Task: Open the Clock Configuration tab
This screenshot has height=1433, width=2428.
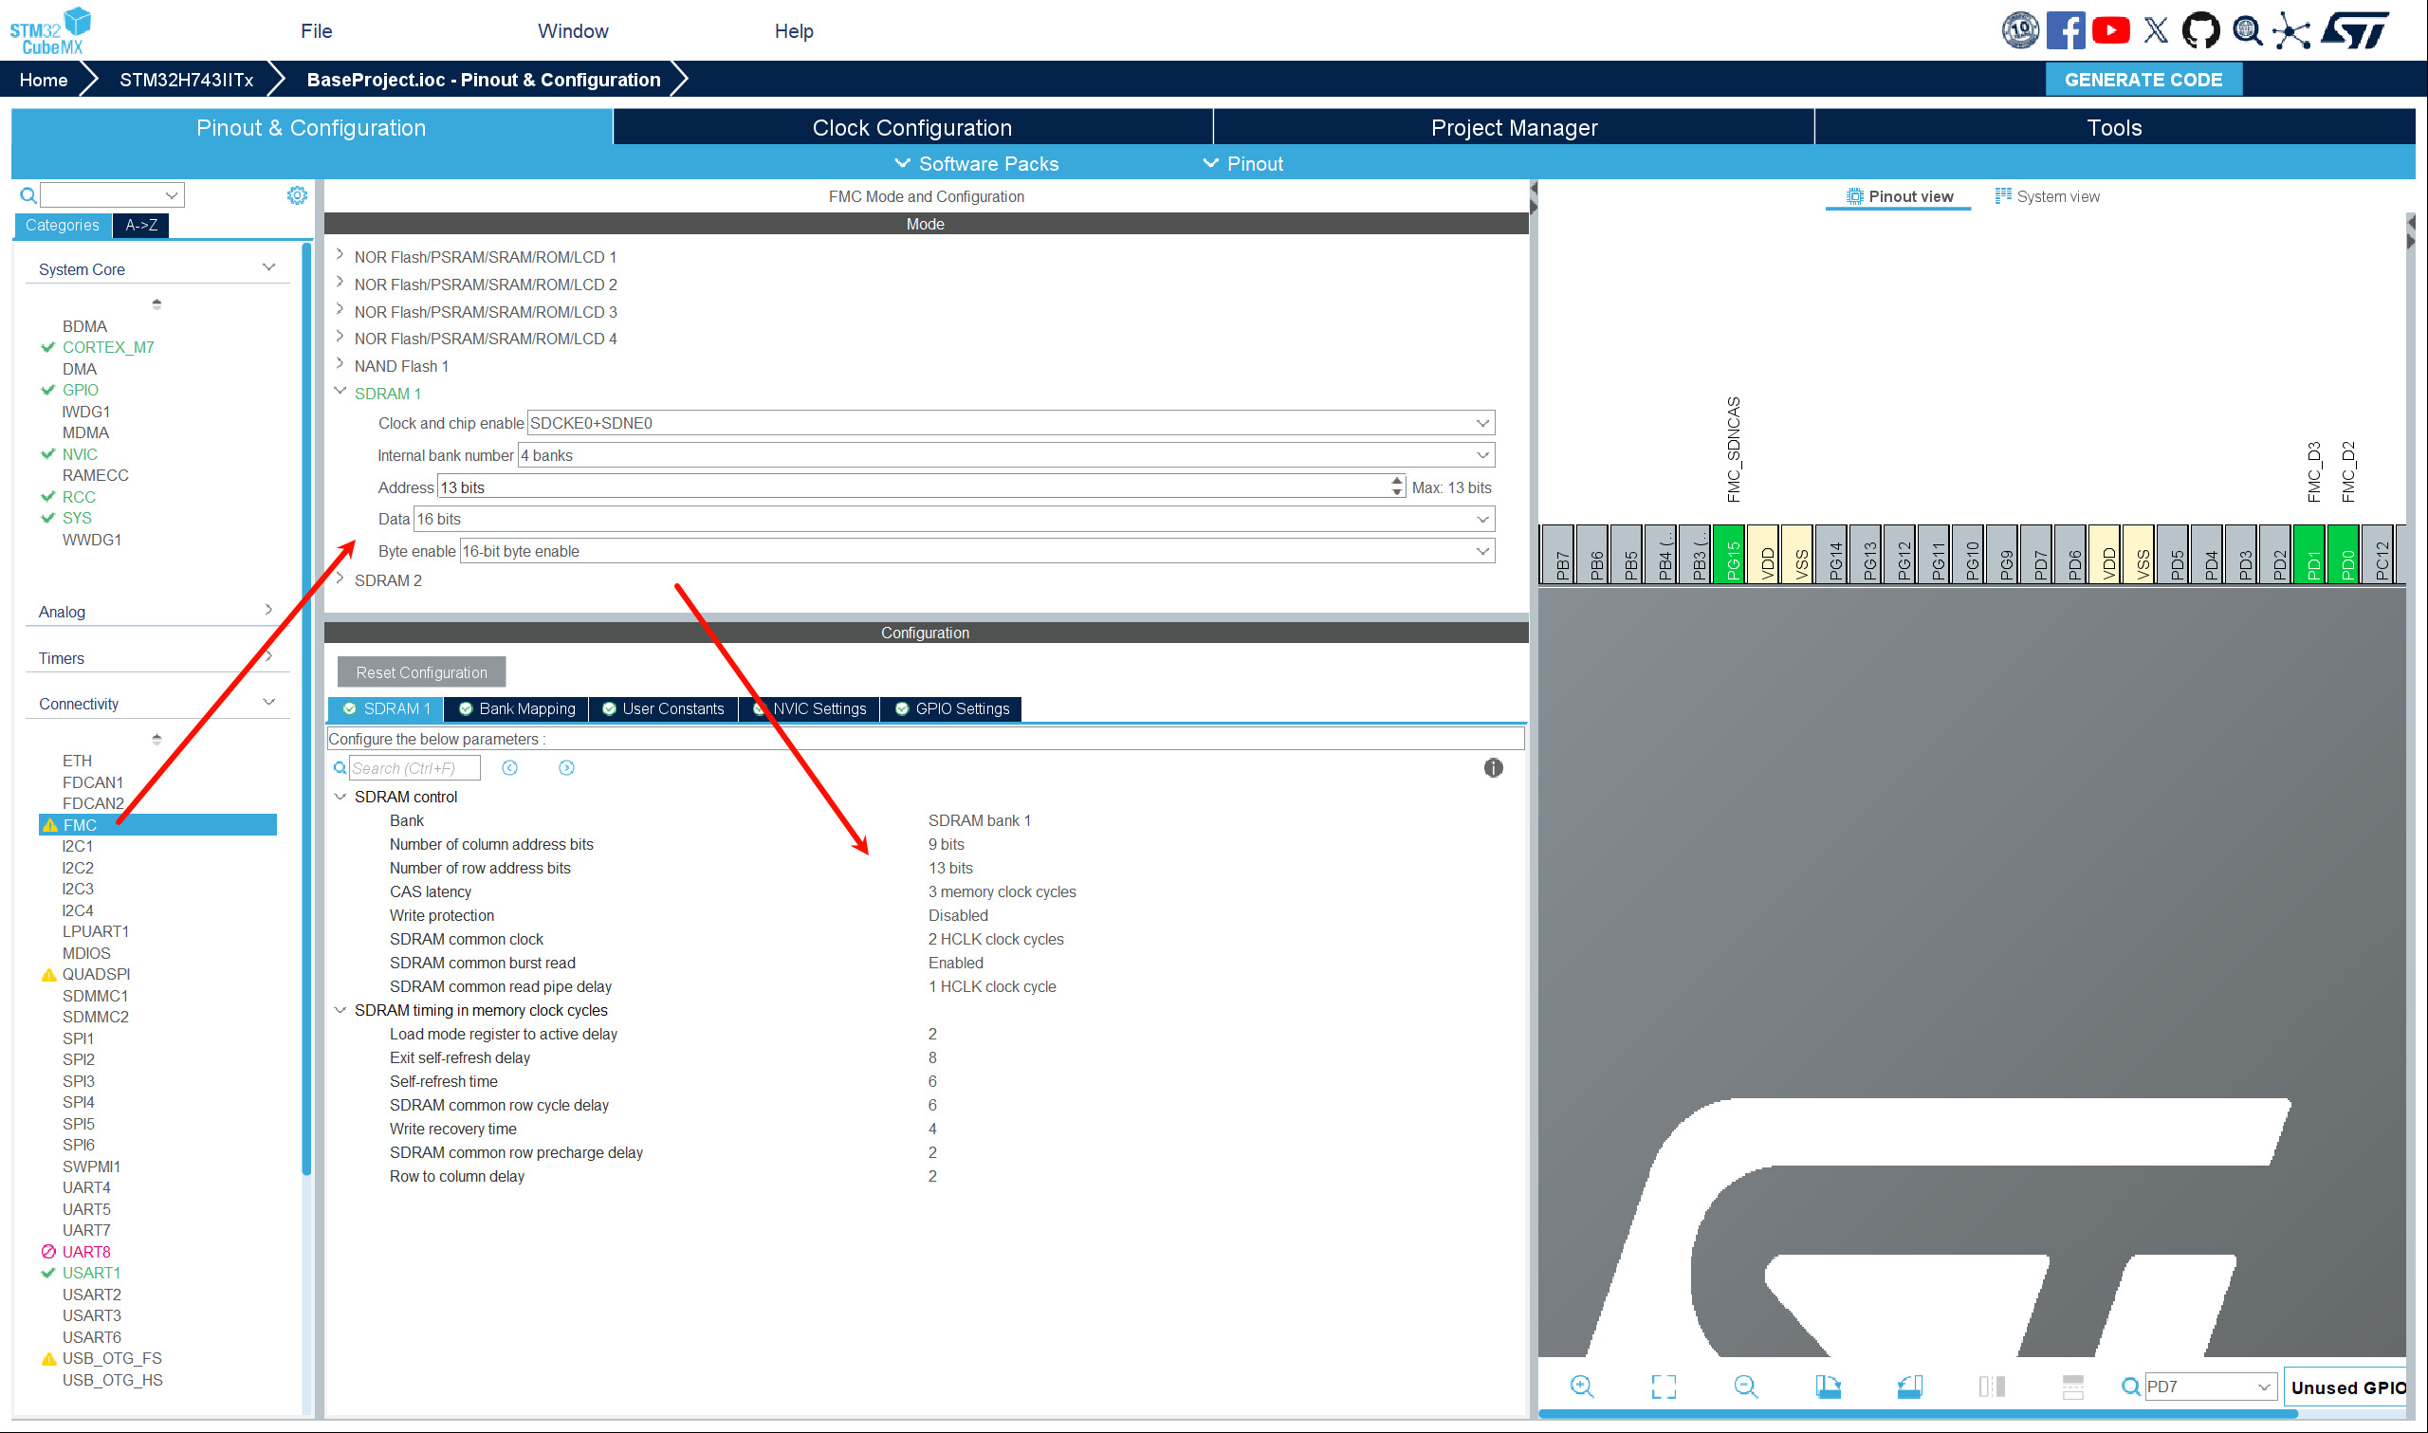Action: 911,127
